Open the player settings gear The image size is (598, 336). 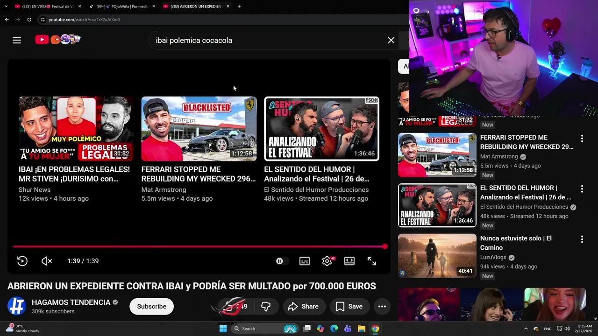coord(327,261)
